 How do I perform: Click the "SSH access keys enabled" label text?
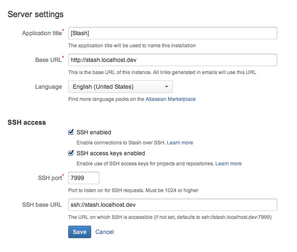(111, 153)
